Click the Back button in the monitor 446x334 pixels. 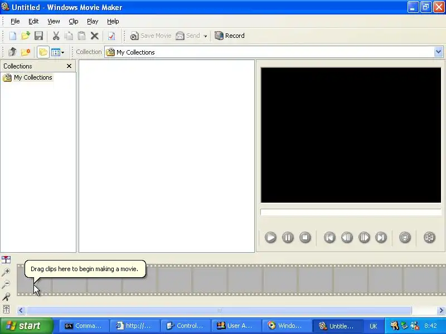coord(329,237)
